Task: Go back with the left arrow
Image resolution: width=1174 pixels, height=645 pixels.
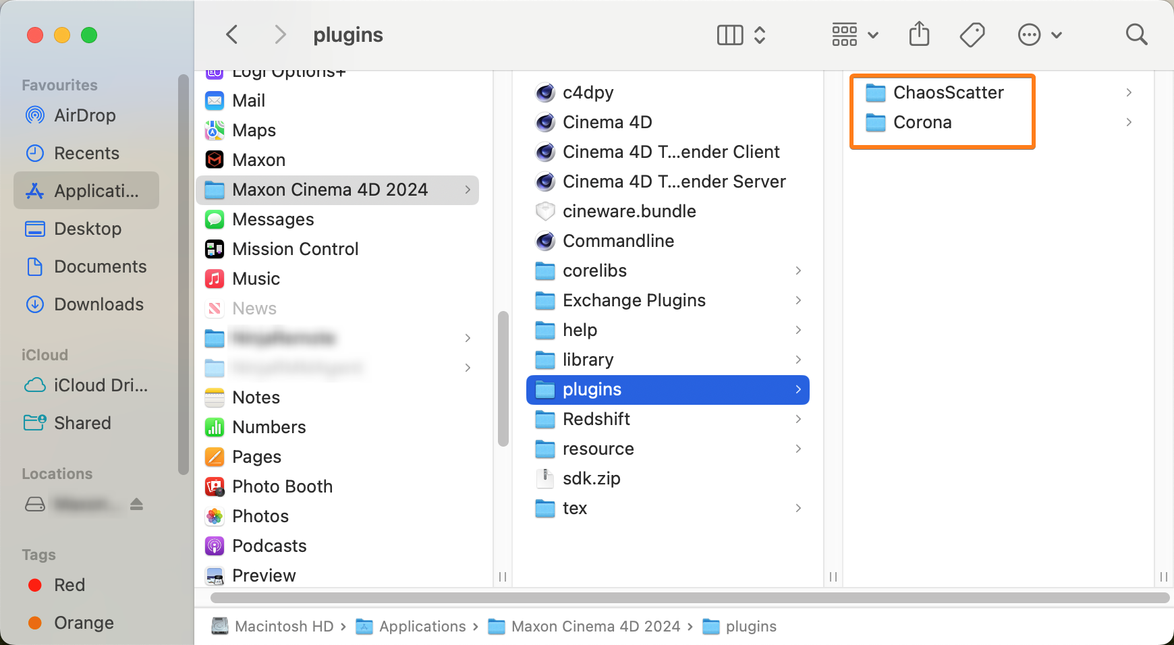Action: coord(232,34)
